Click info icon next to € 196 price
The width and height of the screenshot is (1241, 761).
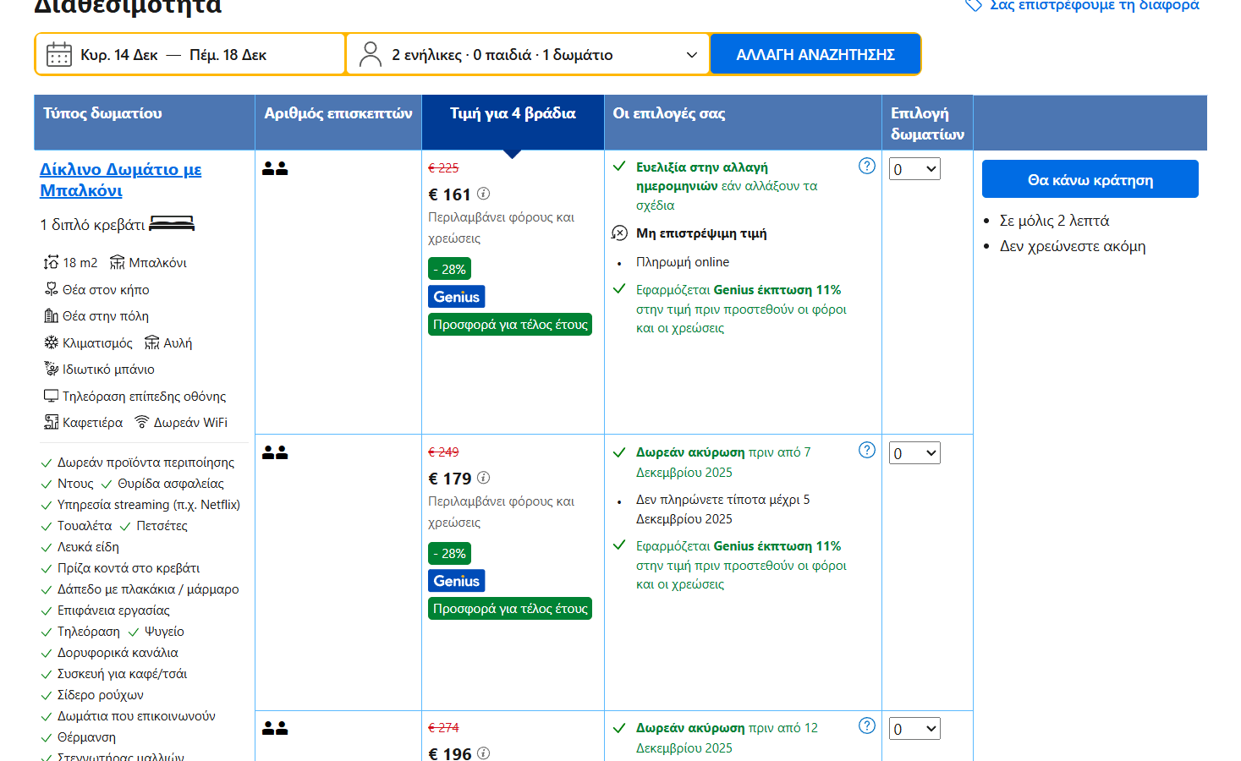483,753
